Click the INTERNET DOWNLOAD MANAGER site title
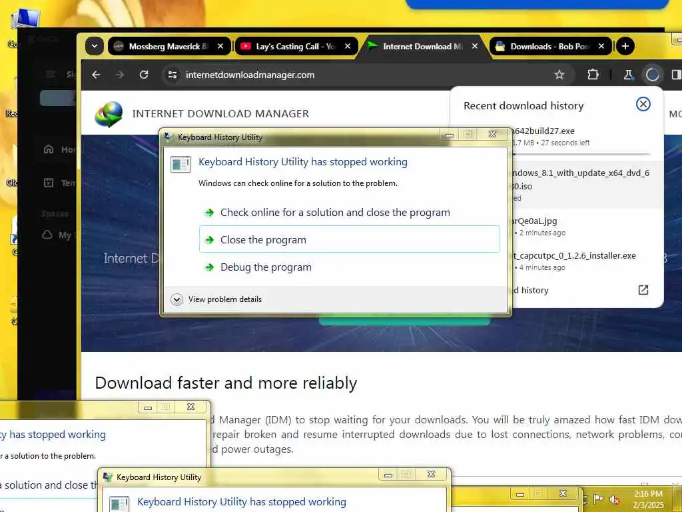 pos(220,113)
